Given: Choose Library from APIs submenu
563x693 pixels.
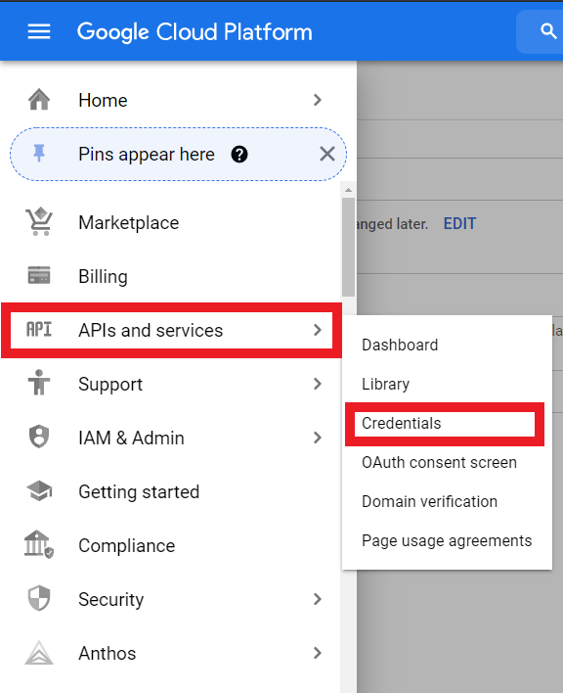Looking at the screenshot, I should [385, 384].
